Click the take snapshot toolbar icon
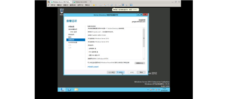Viewport: 226px width, 99px height. [x=105, y=5]
